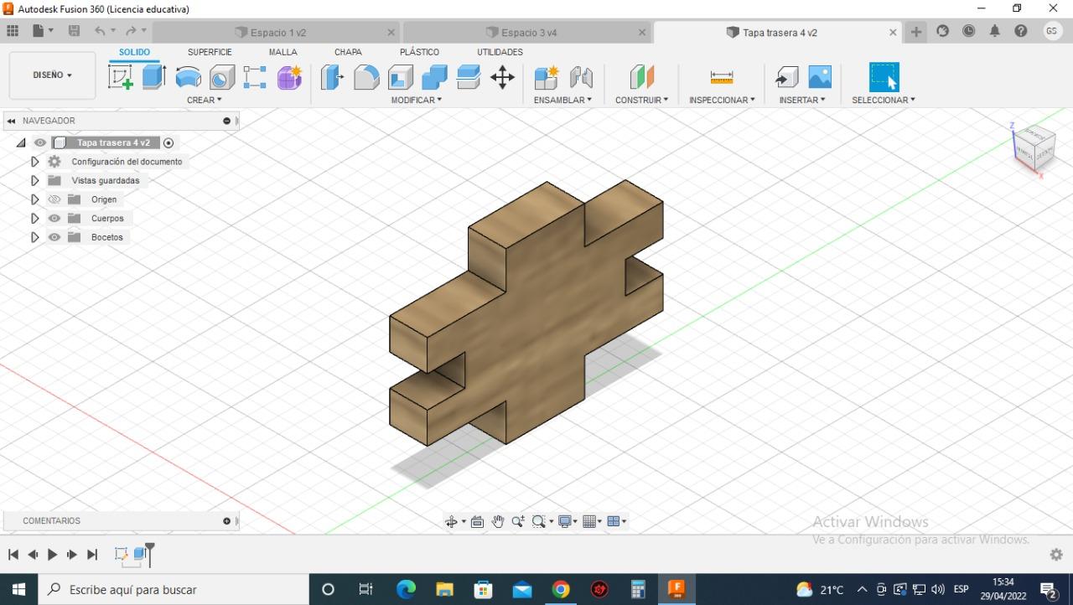The height and width of the screenshot is (605, 1073).
Task: Open notifications bell
Action: 995,32
